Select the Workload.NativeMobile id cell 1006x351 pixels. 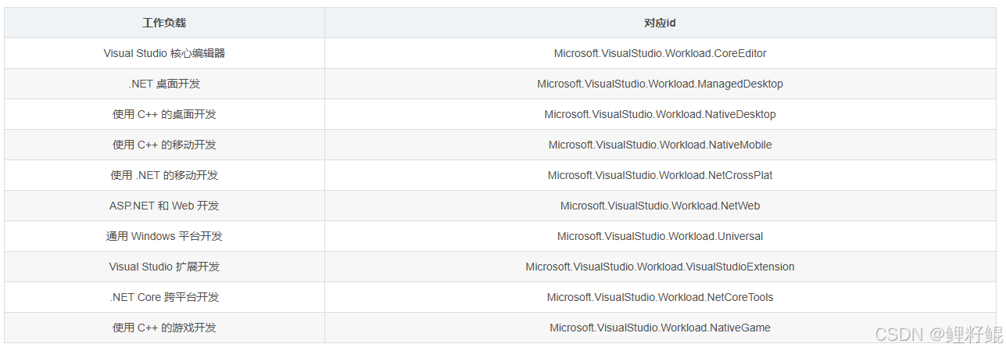pyautogui.click(x=660, y=145)
